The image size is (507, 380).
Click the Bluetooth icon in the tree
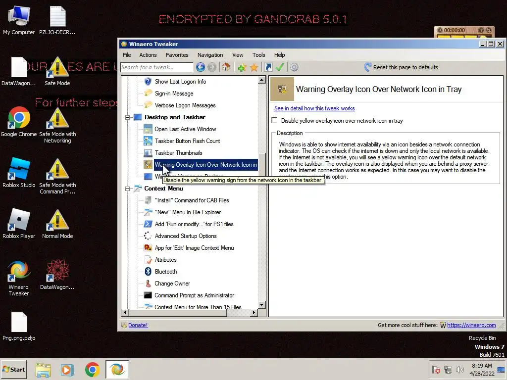coord(148,272)
